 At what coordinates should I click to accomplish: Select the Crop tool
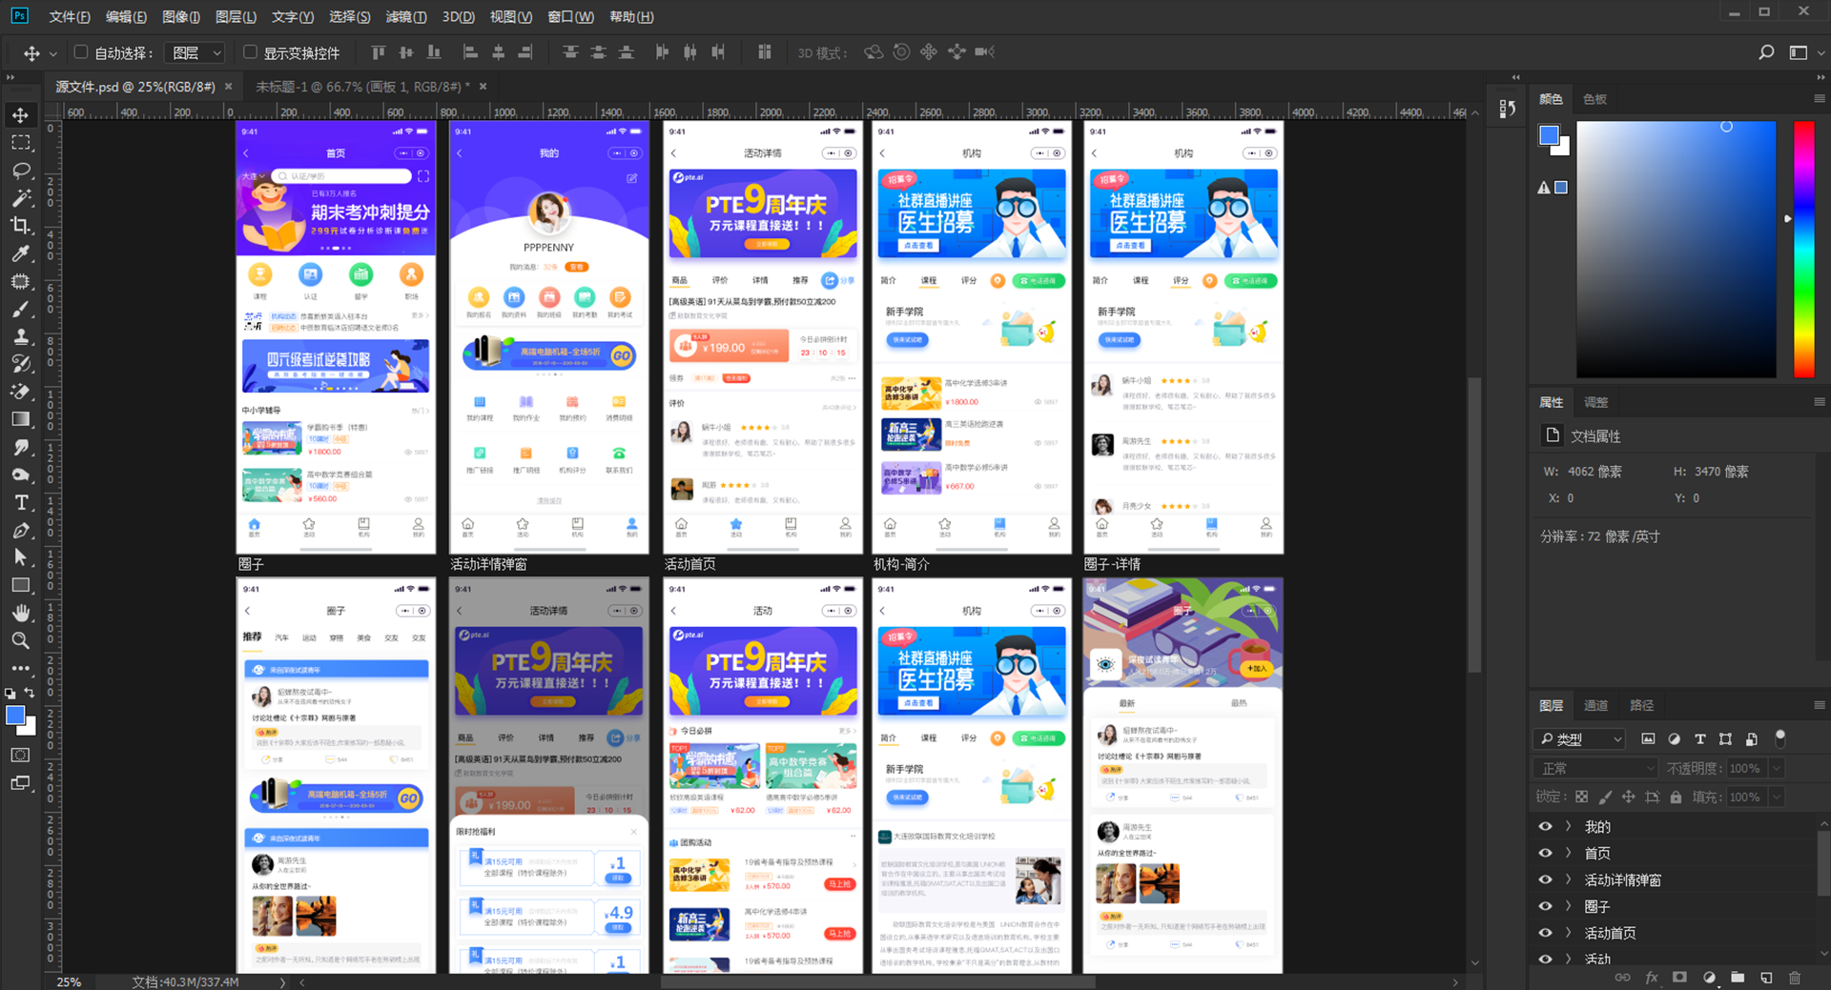(20, 226)
